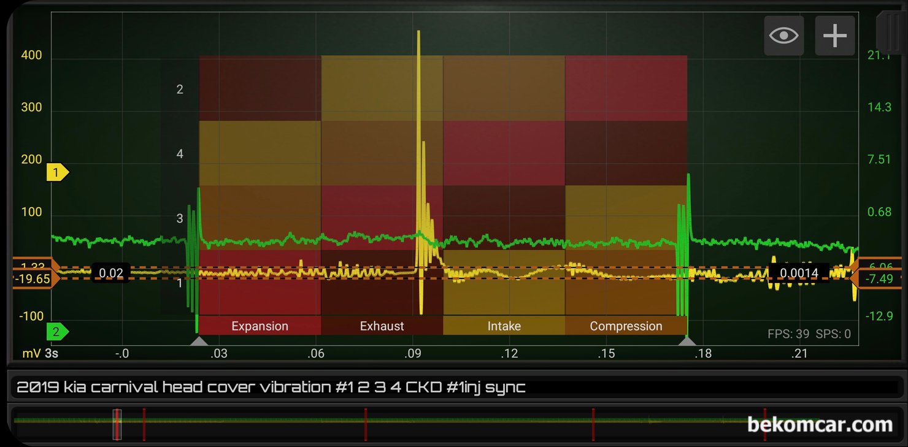Open the side panel handle at top right
Screen dimensions: 908x447
891,32
